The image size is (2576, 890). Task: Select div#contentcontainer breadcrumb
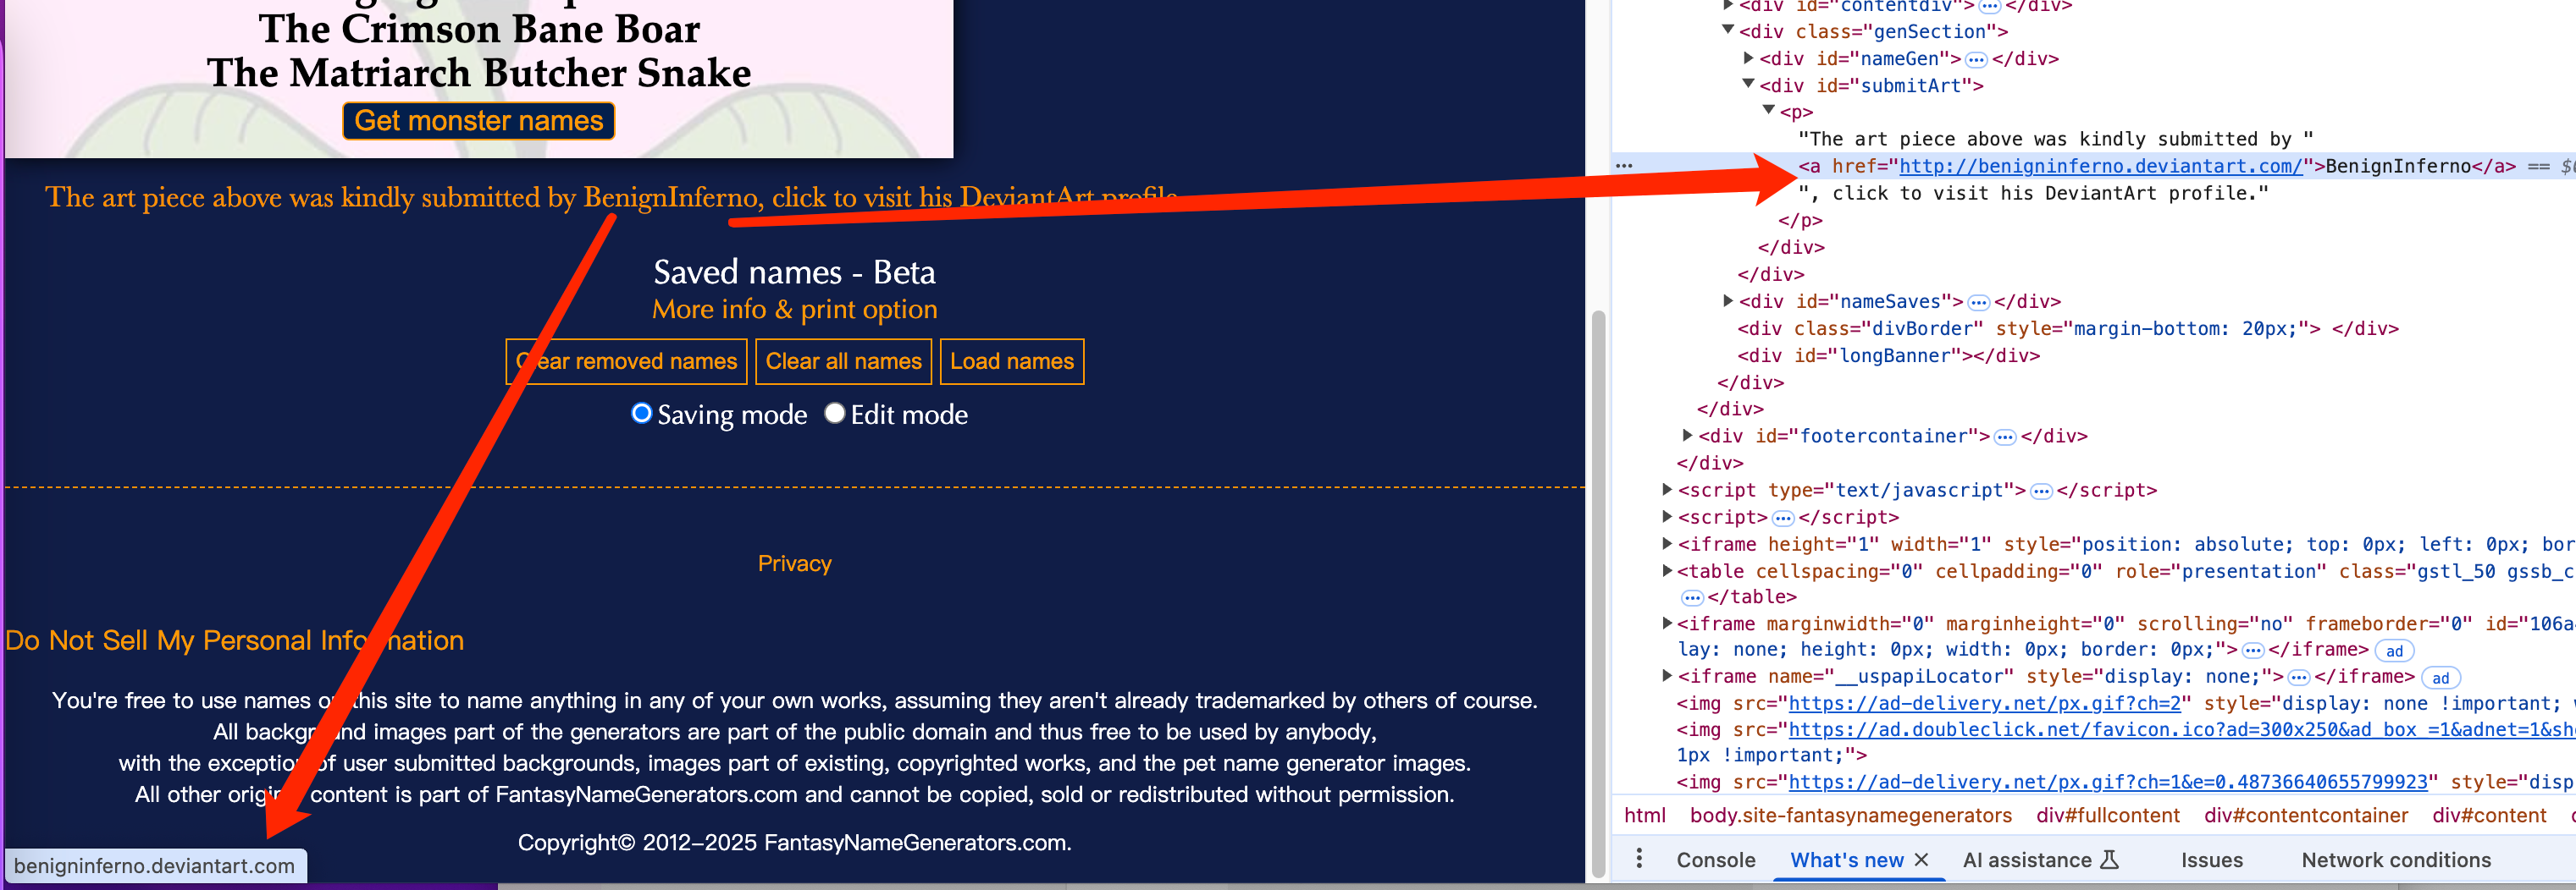[2305, 816]
